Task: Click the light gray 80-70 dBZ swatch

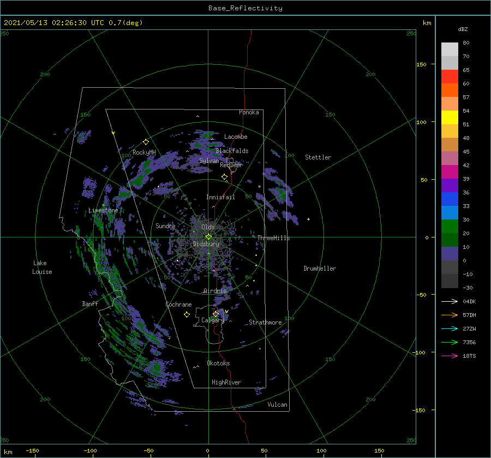Action: point(450,50)
